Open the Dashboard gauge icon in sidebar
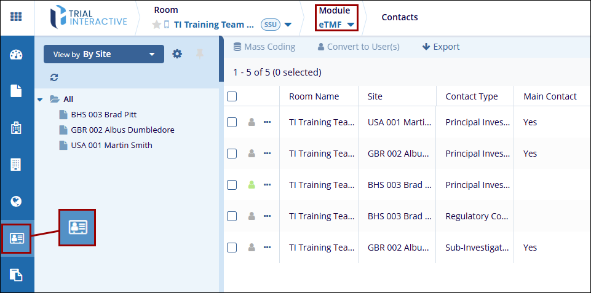The width and height of the screenshot is (591, 293). tap(17, 55)
